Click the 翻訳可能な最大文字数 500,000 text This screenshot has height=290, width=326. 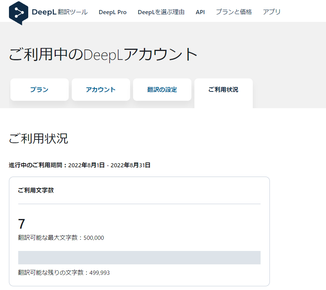(x=61, y=238)
